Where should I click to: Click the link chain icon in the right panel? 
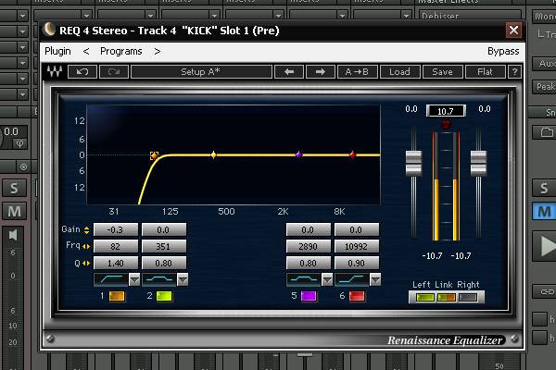547,291
